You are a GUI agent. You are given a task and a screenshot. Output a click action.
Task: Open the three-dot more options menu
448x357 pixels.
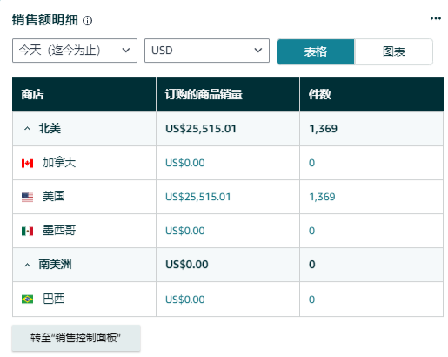436,18
